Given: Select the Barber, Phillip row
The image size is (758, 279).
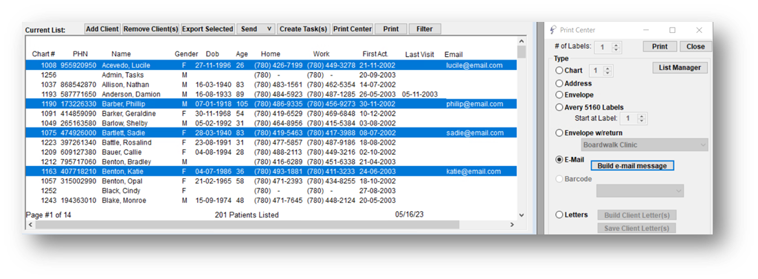Looking at the screenshot, I should point(271,104).
